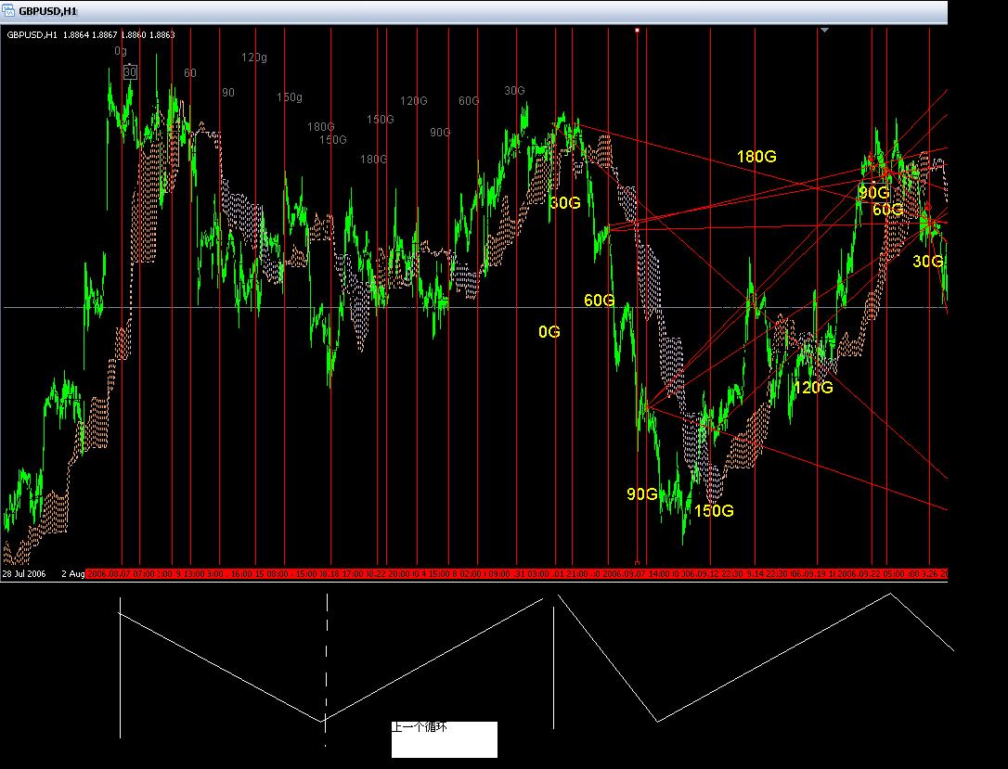The width and height of the screenshot is (1008, 769).
Task: Select the yellow 0G label
Action: [549, 331]
